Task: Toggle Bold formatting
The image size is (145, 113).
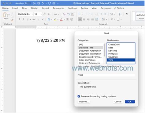Action: click(19, 19)
